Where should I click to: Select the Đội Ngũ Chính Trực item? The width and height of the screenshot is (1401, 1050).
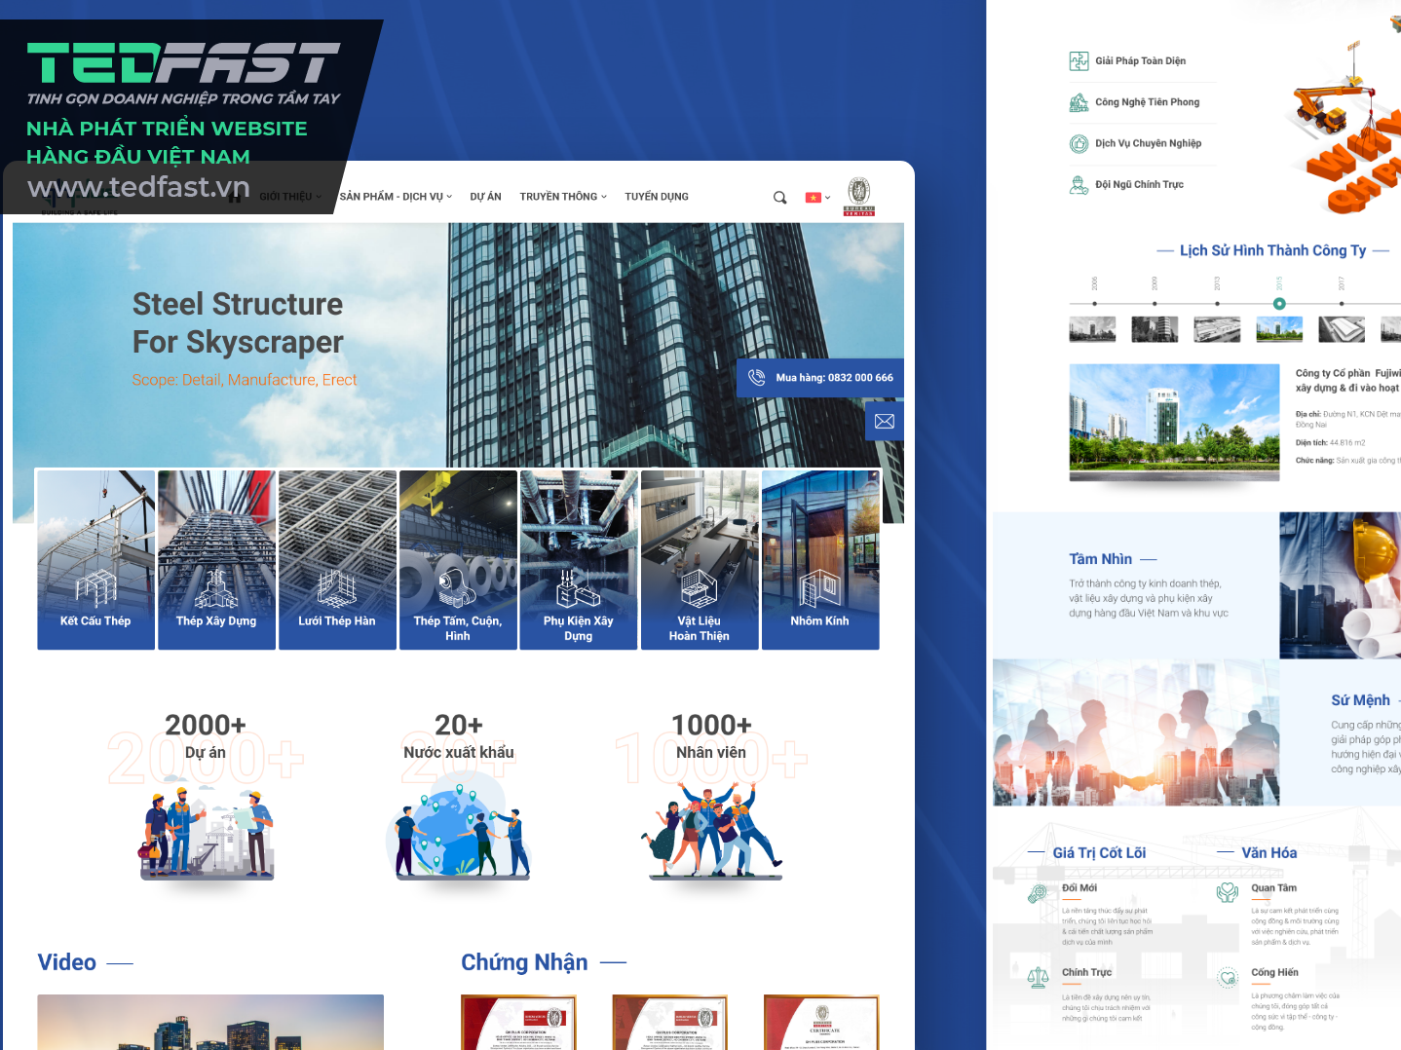click(x=1140, y=184)
